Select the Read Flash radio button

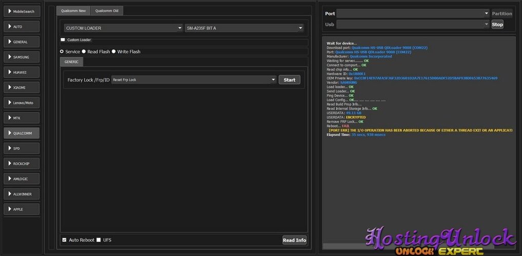pyautogui.click(x=84, y=52)
